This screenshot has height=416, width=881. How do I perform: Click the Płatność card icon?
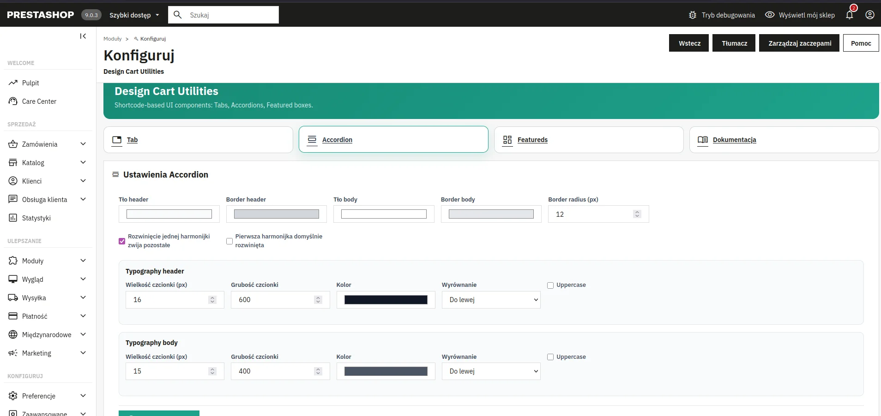coord(13,316)
